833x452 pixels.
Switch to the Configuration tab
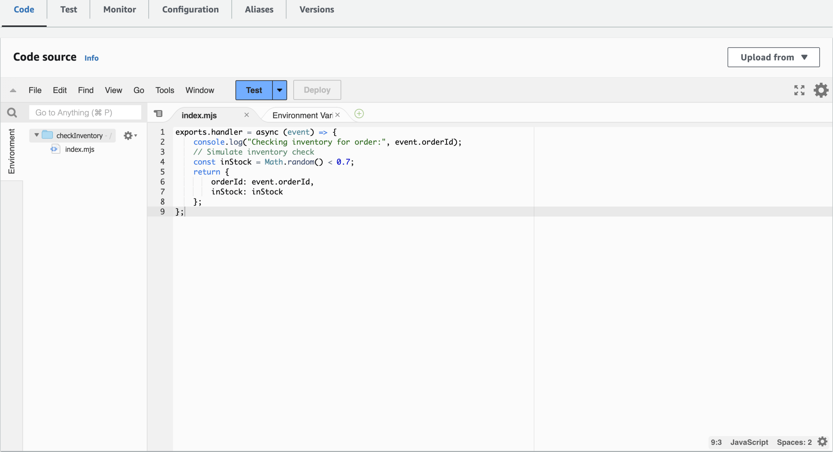(x=190, y=9)
